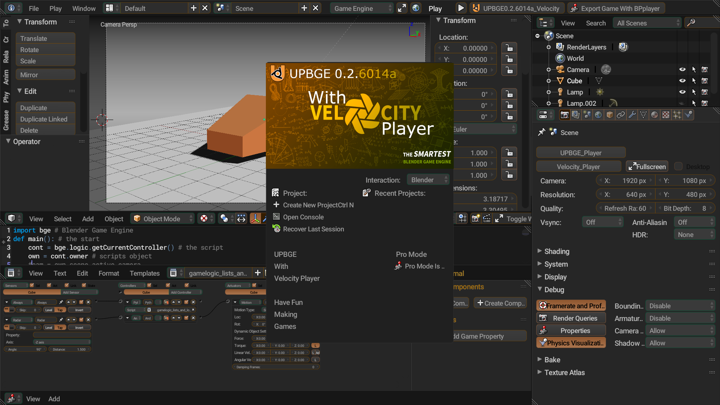Screen dimensions: 720x405
Task: Click the gamelogic_lists_an.. text name field
Action: point(217,273)
